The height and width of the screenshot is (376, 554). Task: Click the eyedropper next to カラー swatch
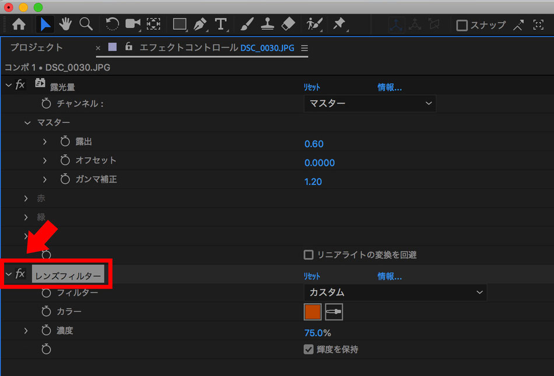(x=334, y=312)
